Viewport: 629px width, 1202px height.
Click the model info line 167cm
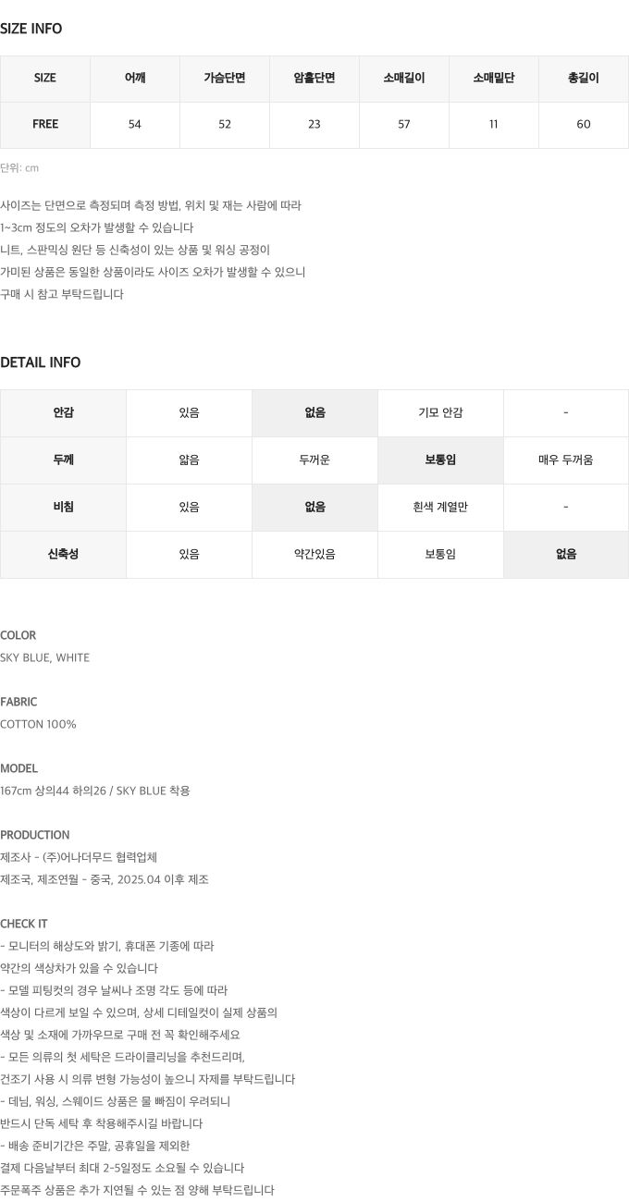(x=95, y=791)
